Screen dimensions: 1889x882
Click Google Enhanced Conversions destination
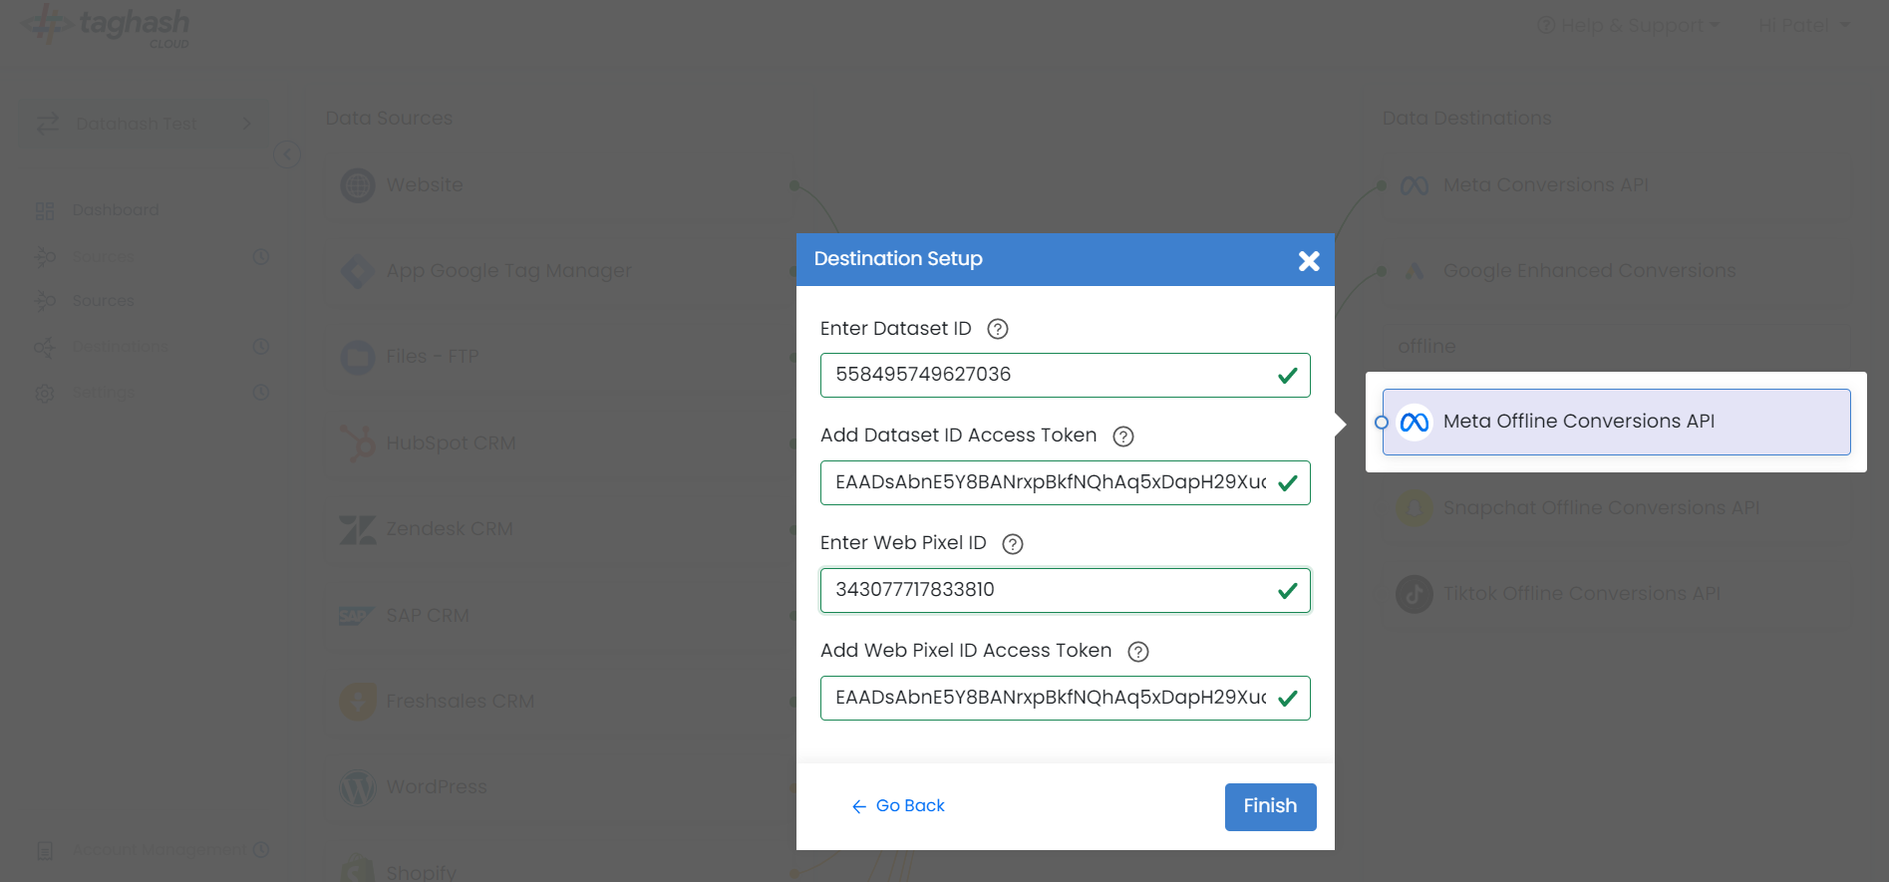pos(1616,271)
